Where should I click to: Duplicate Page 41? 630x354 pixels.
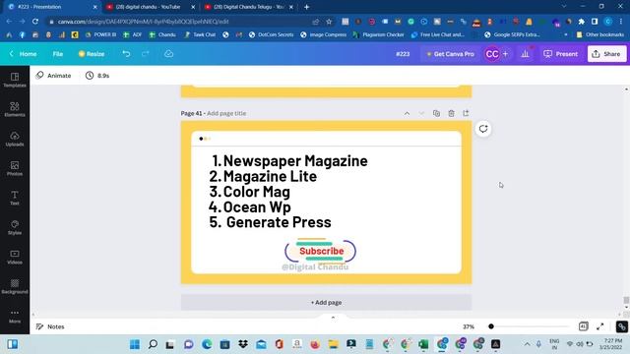coord(436,113)
